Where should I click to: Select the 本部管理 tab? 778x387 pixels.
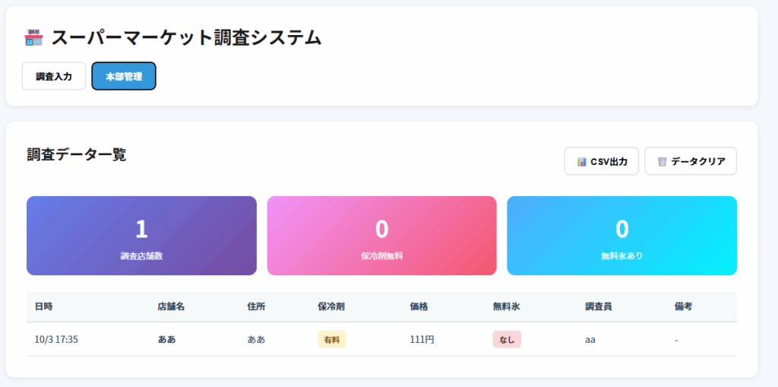[124, 76]
